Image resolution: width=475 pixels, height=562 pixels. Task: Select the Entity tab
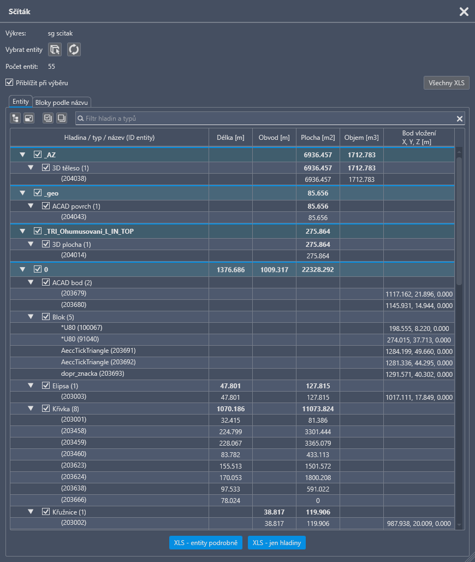pos(20,102)
